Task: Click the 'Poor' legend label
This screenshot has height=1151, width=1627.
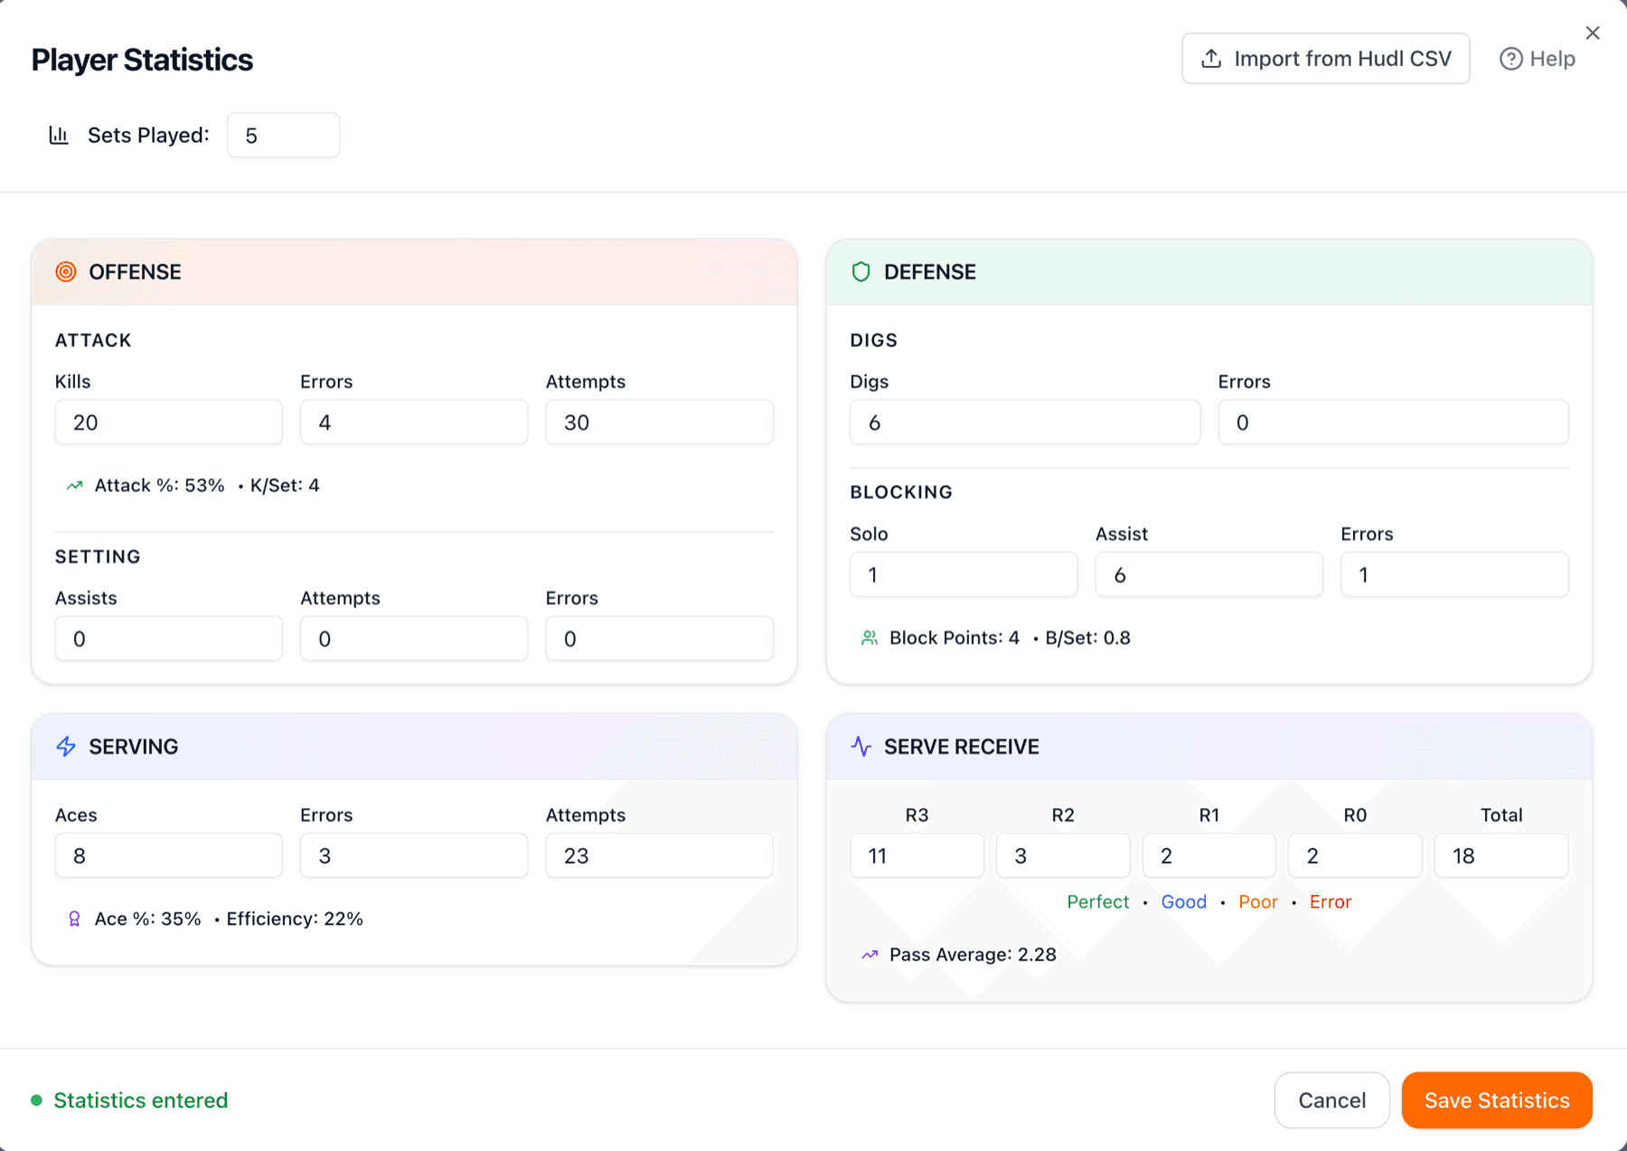Action: coord(1257,902)
